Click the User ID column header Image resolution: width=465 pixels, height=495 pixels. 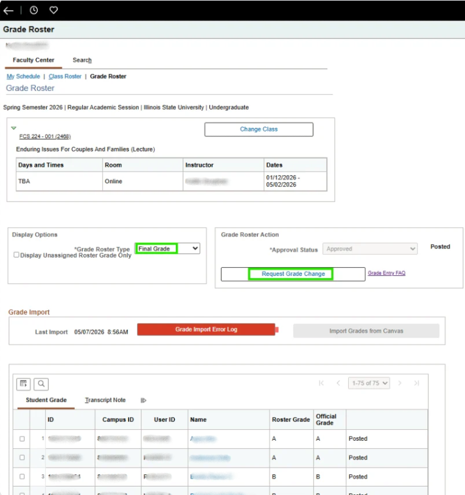click(164, 420)
